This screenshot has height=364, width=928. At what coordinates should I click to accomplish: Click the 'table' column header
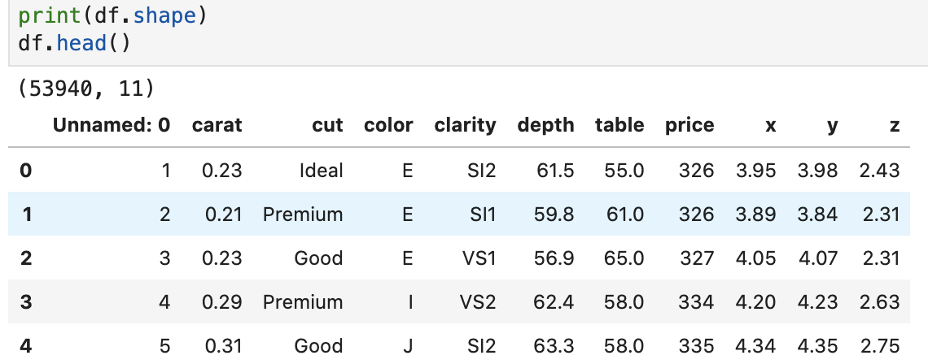[x=619, y=125]
